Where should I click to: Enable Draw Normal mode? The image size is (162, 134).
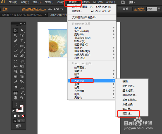point(15,121)
